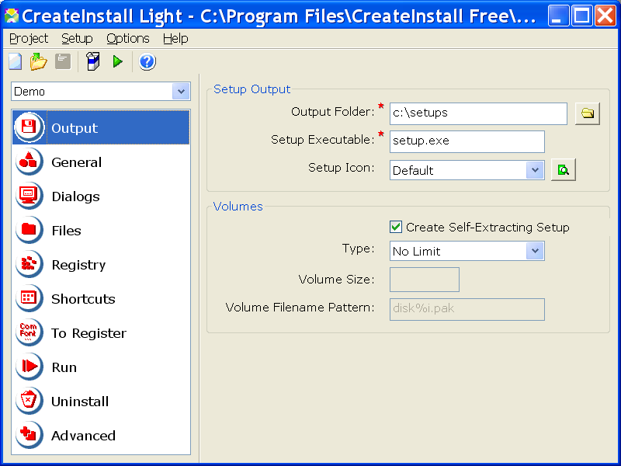Run the compiled setup with green play icon
This screenshot has width=621, height=466.
[118, 61]
